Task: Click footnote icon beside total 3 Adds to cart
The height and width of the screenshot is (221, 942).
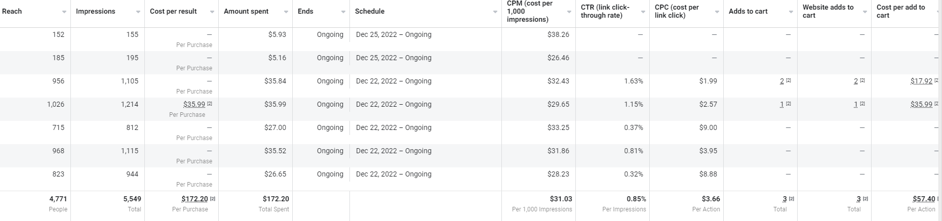Action: click(x=792, y=199)
